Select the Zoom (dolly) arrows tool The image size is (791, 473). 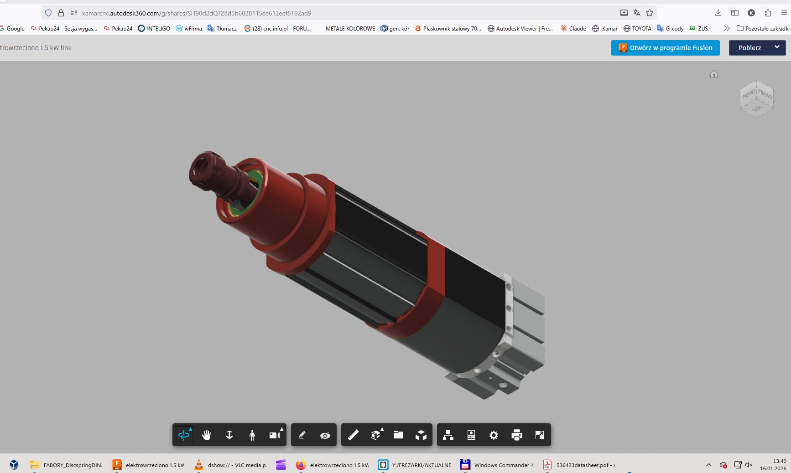229,435
